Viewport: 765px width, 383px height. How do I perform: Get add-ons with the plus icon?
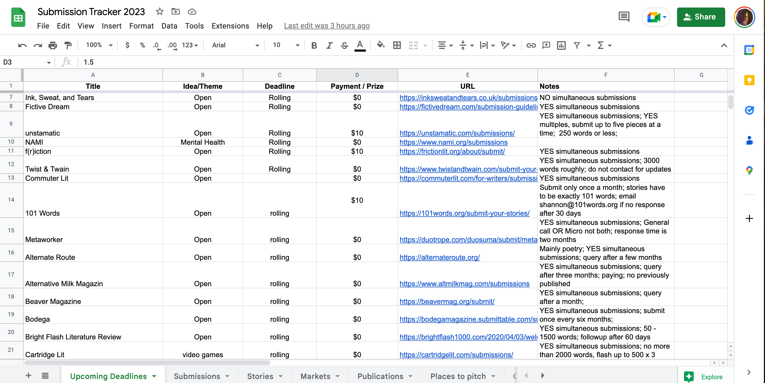[x=749, y=218]
